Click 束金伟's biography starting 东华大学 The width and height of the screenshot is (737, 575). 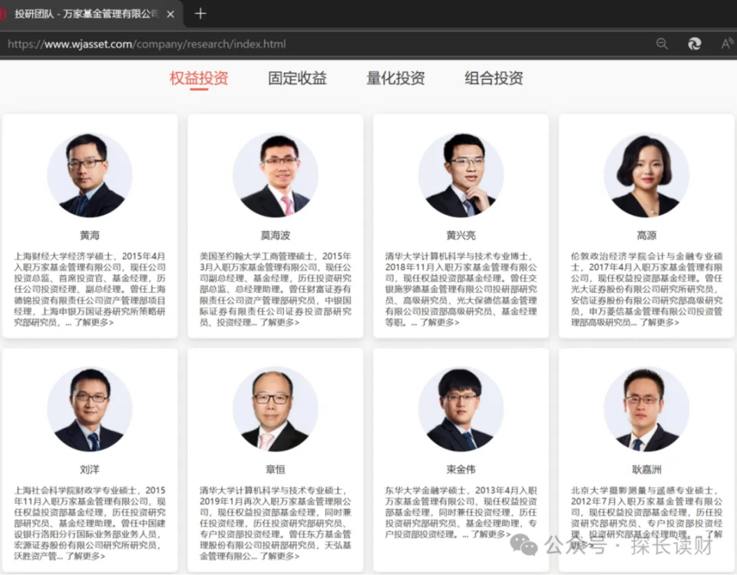coord(461,512)
